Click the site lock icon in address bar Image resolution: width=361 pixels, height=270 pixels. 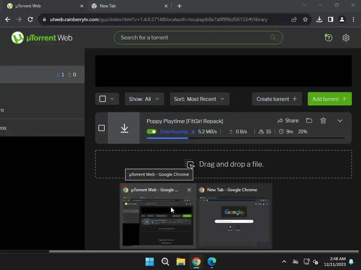(x=44, y=20)
